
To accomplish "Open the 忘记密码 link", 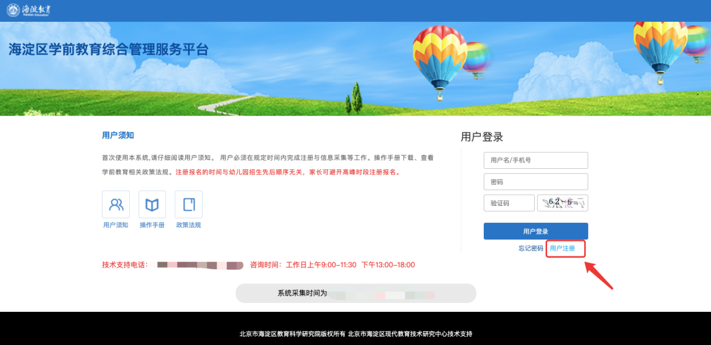I will click(x=530, y=248).
